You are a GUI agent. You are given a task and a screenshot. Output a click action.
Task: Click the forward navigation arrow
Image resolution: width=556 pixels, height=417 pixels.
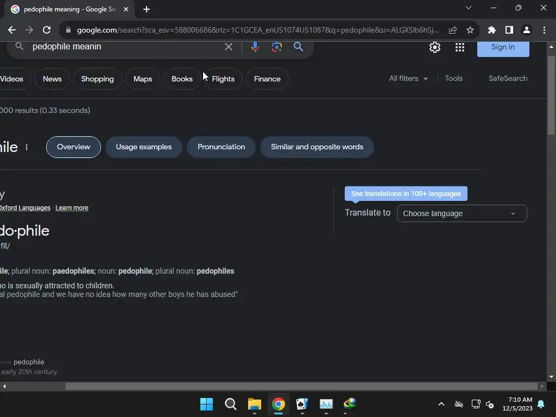29,30
